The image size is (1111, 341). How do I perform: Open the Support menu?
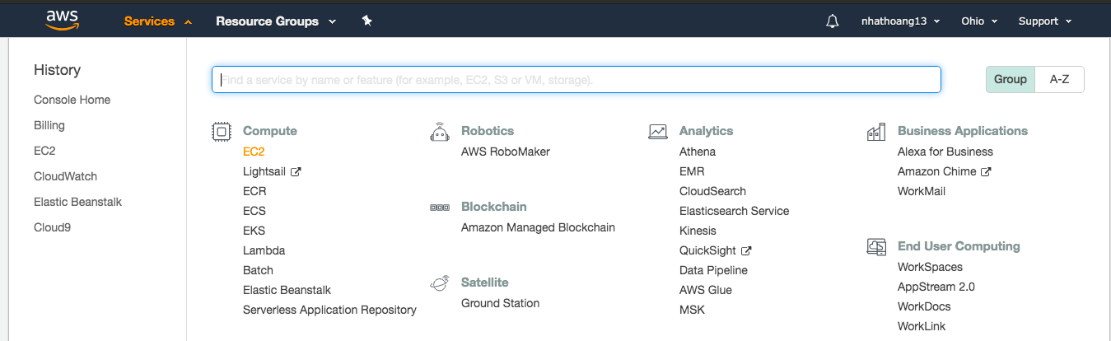pyautogui.click(x=1045, y=21)
